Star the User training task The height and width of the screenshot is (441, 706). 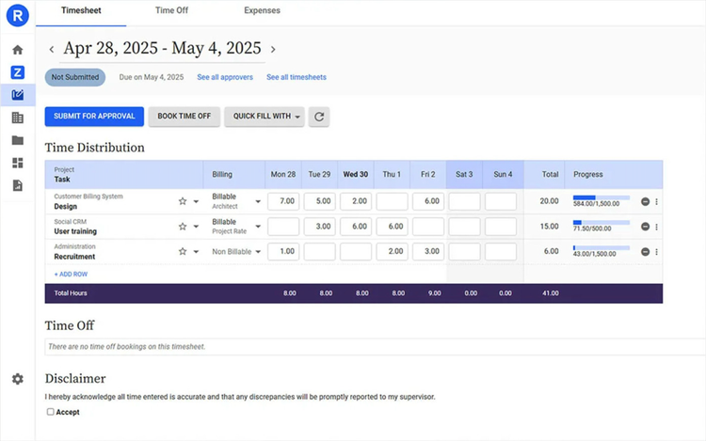183,227
